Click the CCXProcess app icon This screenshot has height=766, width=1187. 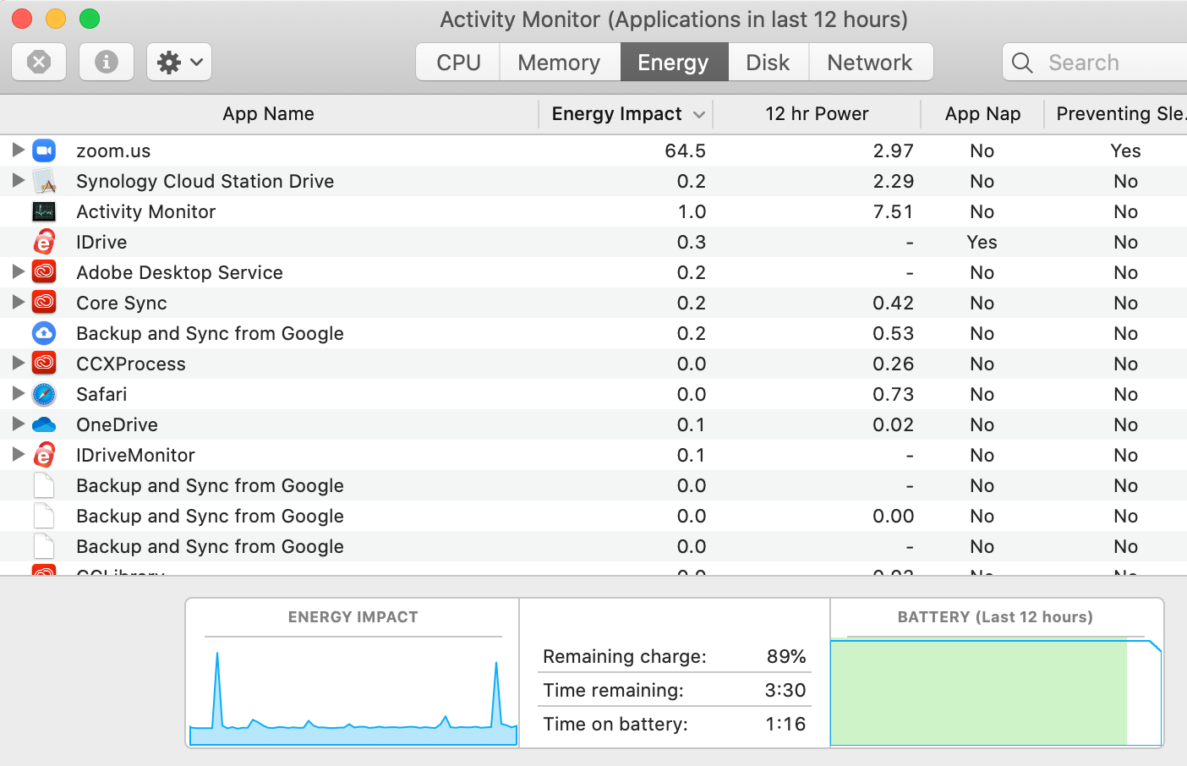click(44, 364)
